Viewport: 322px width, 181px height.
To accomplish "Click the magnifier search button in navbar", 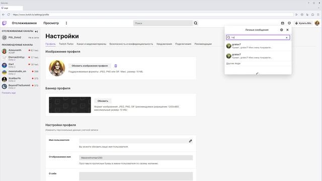I will pos(196,23).
